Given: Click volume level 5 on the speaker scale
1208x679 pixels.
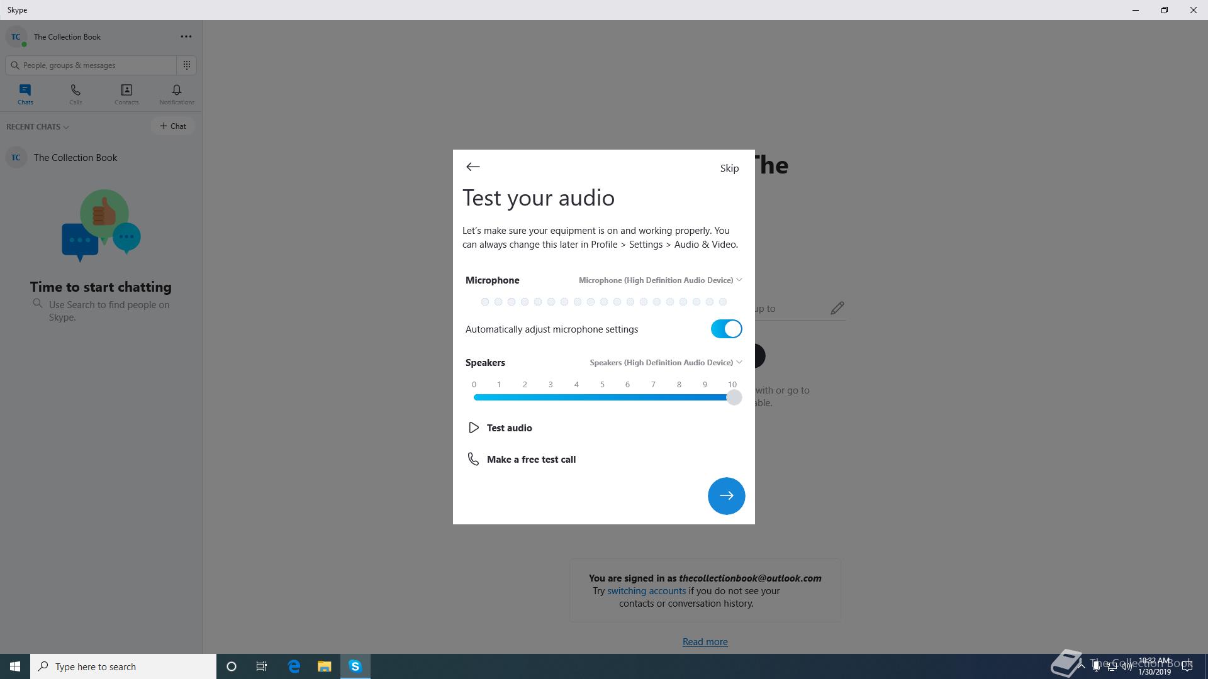Looking at the screenshot, I should tap(602, 384).
